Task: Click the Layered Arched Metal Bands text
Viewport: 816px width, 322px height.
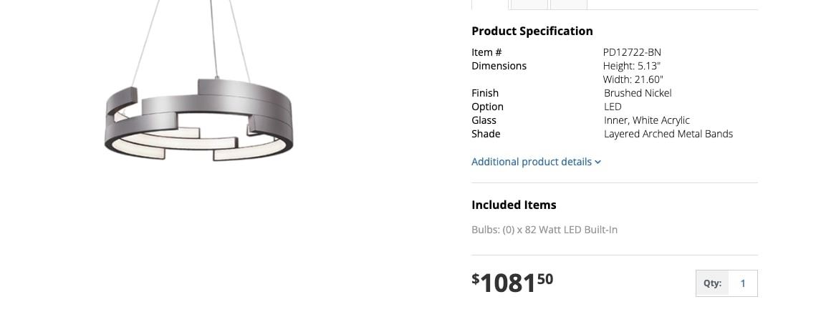Action: point(668,134)
